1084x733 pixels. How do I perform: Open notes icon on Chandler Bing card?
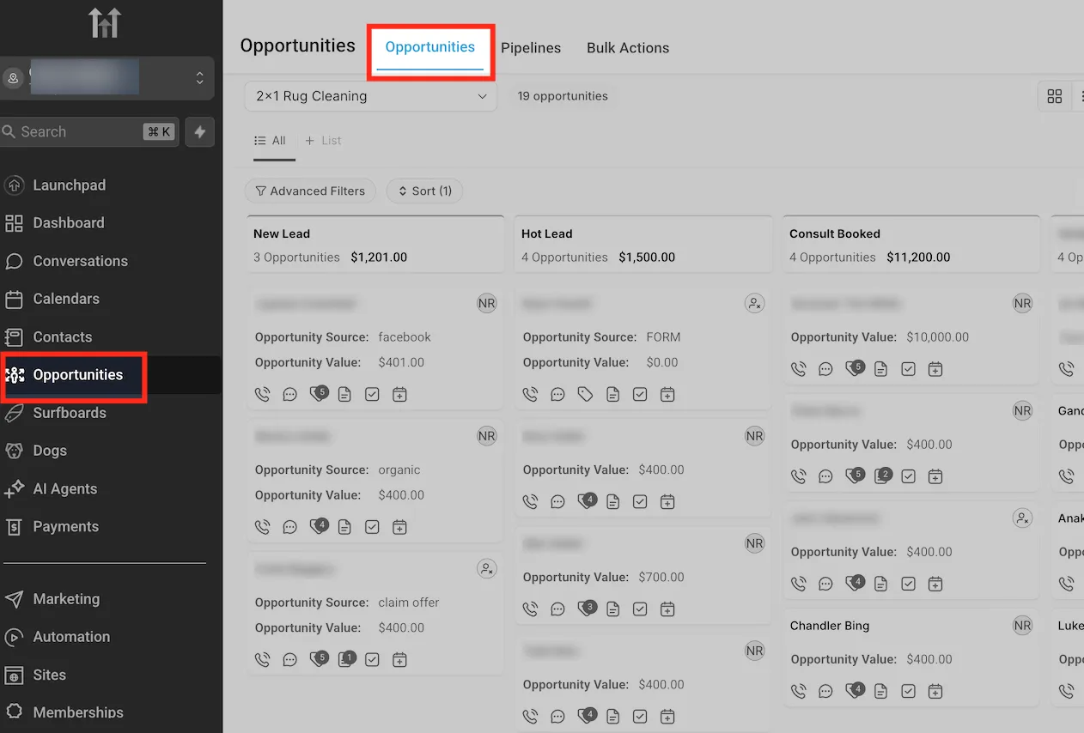click(x=880, y=691)
